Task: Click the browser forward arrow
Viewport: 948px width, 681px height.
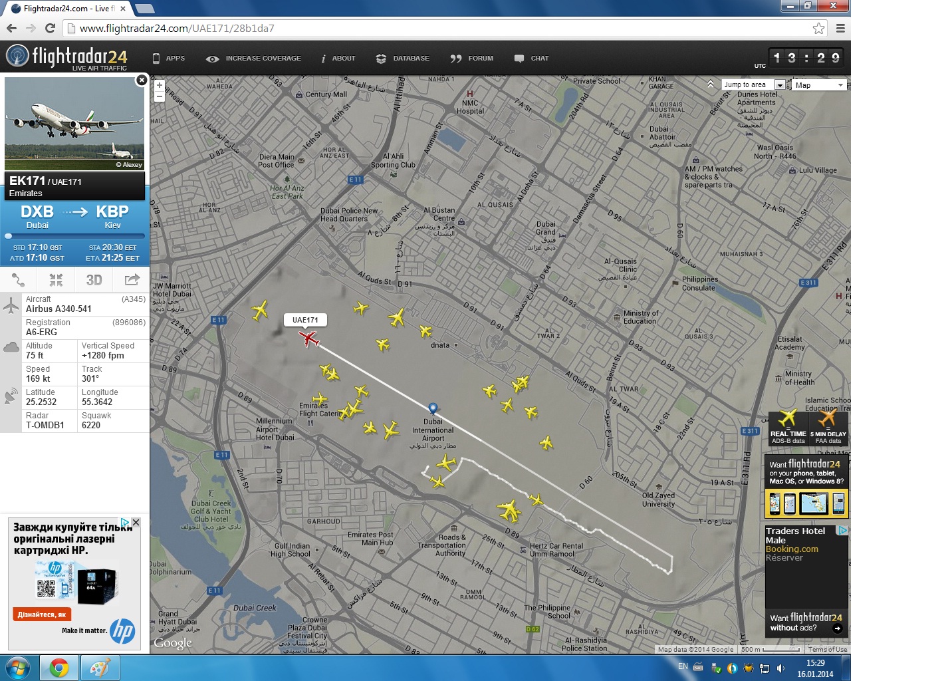Action: click(31, 28)
